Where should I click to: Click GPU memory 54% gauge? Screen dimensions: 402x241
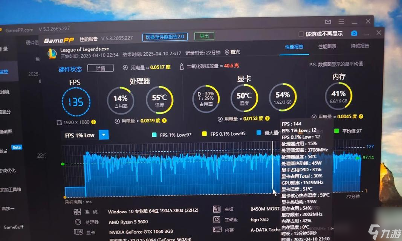pyautogui.click(x=283, y=97)
